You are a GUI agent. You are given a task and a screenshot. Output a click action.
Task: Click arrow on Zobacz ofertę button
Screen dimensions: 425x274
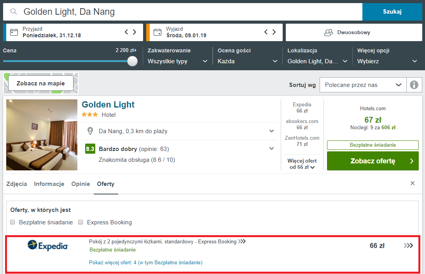pyautogui.click(x=412, y=161)
